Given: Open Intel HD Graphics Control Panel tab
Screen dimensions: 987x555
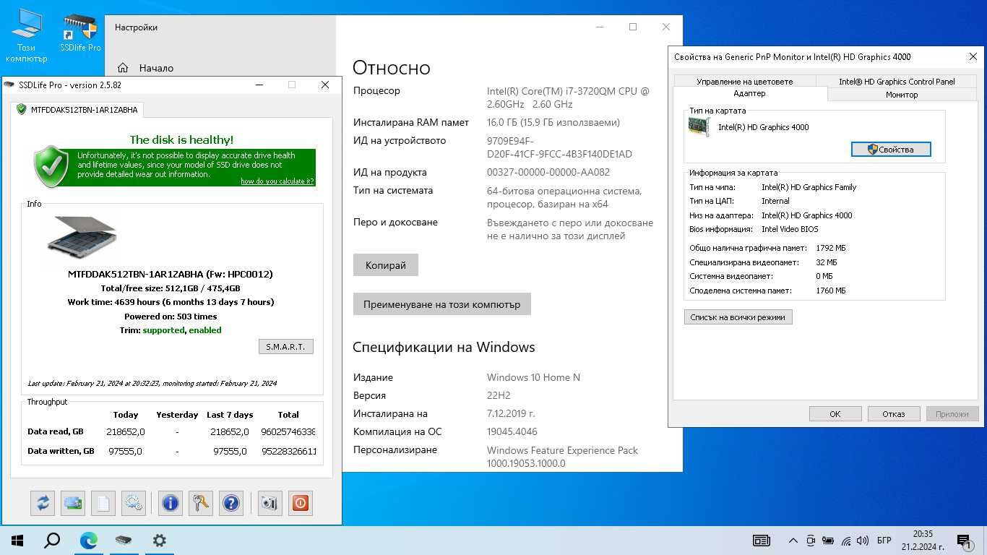Looking at the screenshot, I should (897, 82).
